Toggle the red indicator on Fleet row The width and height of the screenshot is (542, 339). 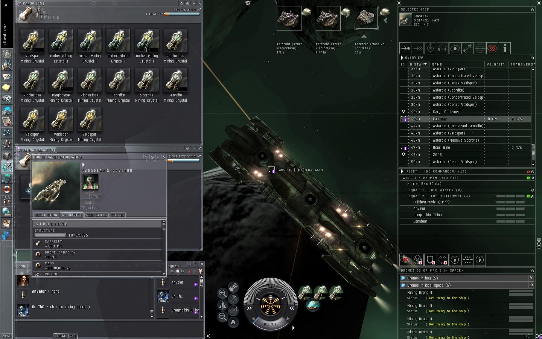528,172
